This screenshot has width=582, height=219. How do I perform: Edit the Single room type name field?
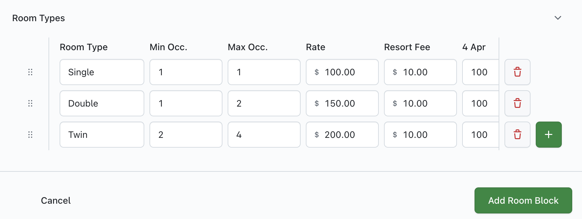coord(102,72)
